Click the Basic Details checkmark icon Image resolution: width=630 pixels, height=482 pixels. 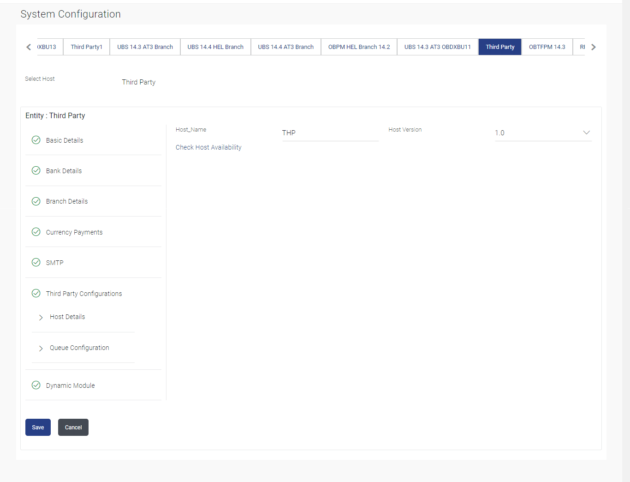(x=36, y=140)
